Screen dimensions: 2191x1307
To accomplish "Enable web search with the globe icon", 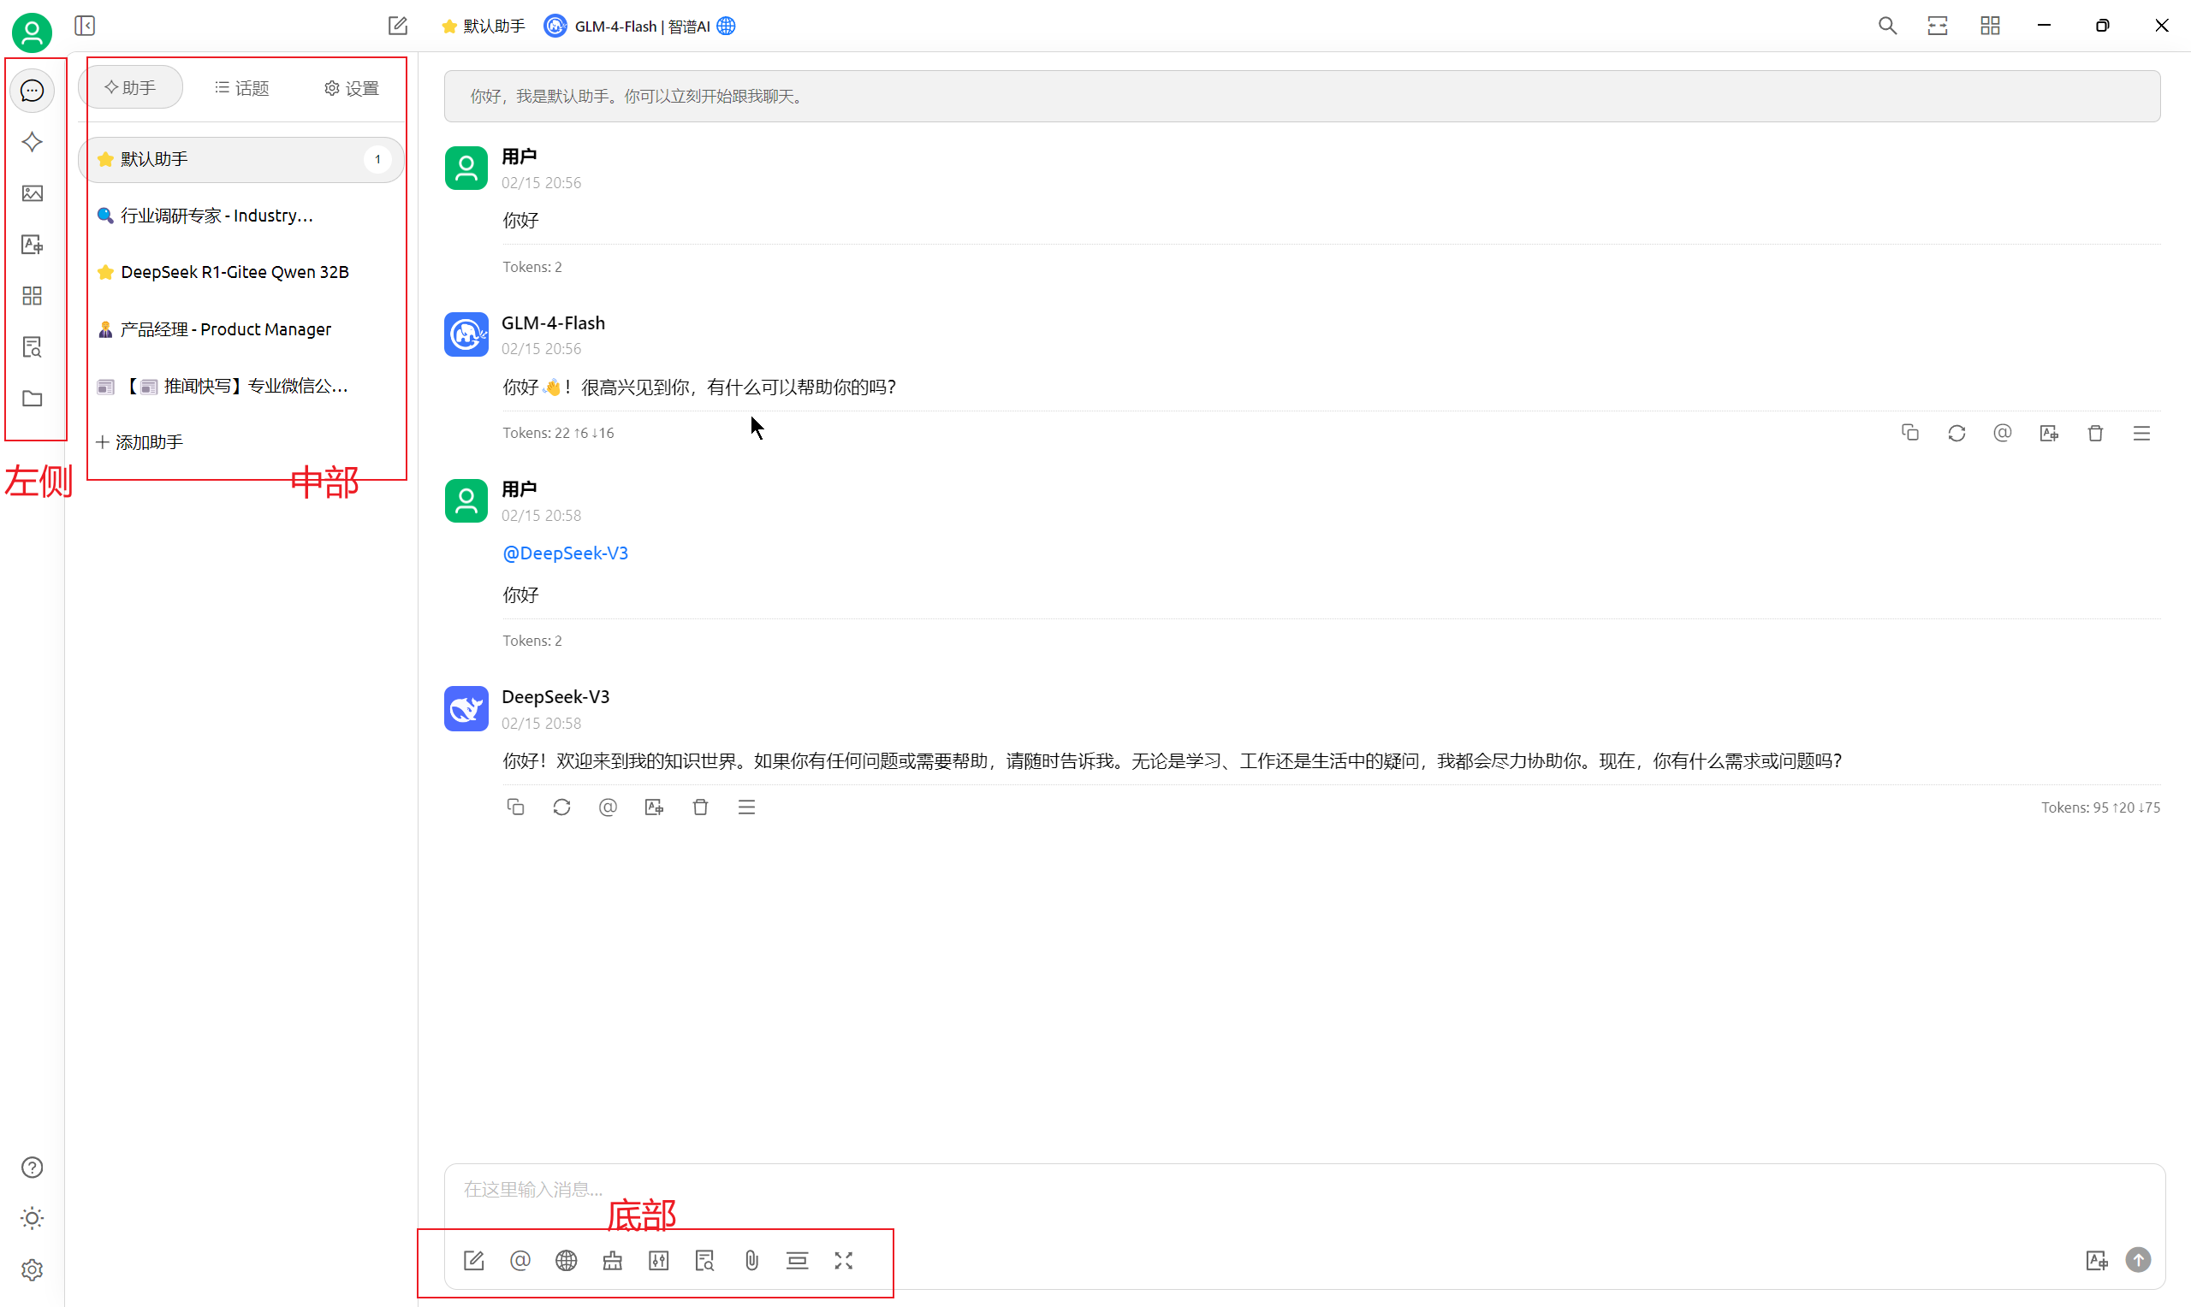I will click(x=567, y=1260).
